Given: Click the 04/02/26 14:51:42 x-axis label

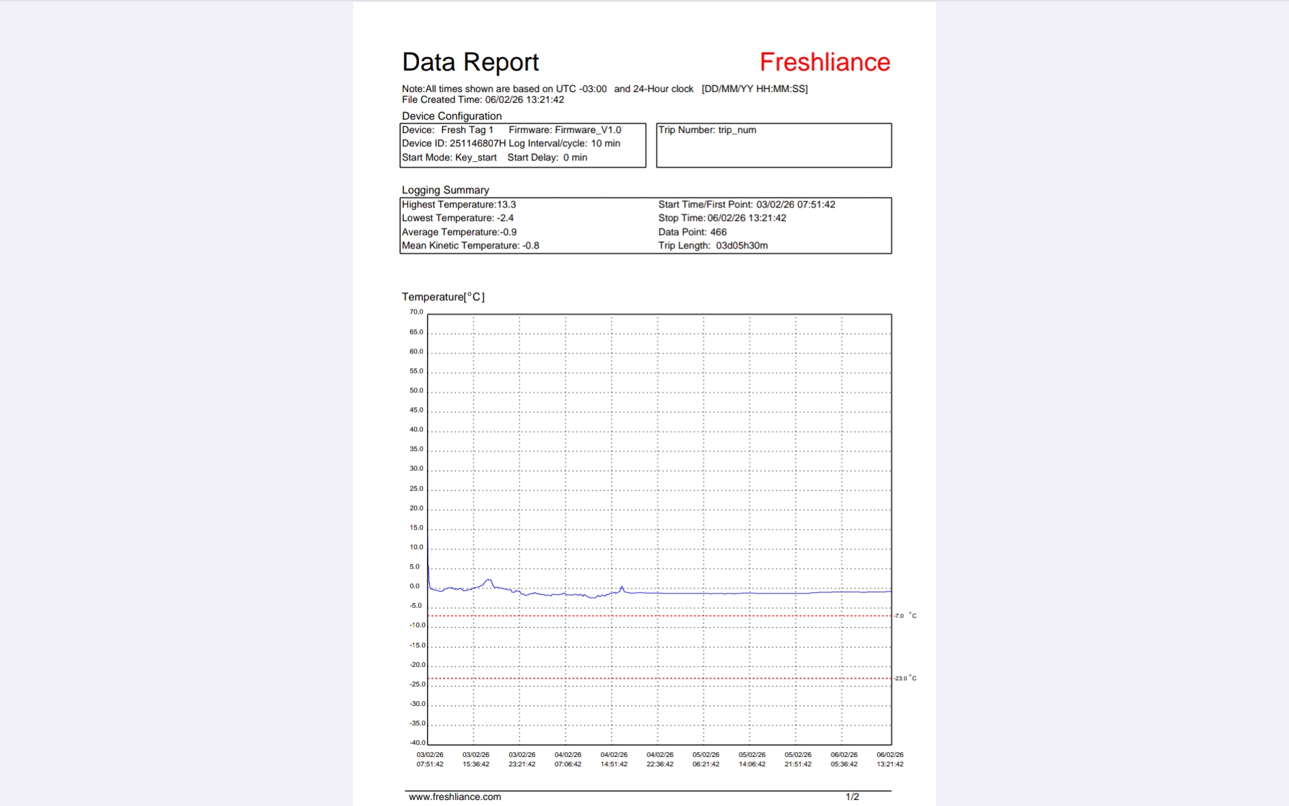Looking at the screenshot, I should [x=614, y=760].
